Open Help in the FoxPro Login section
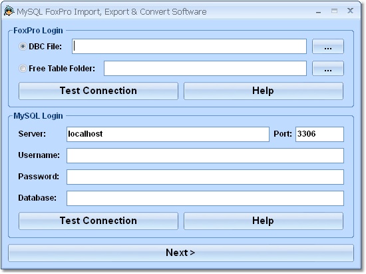 point(264,91)
